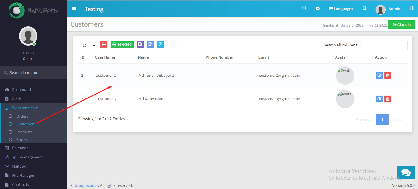Sort by the User Name column header
Viewport: 418px width, 189px height.
[105, 57]
